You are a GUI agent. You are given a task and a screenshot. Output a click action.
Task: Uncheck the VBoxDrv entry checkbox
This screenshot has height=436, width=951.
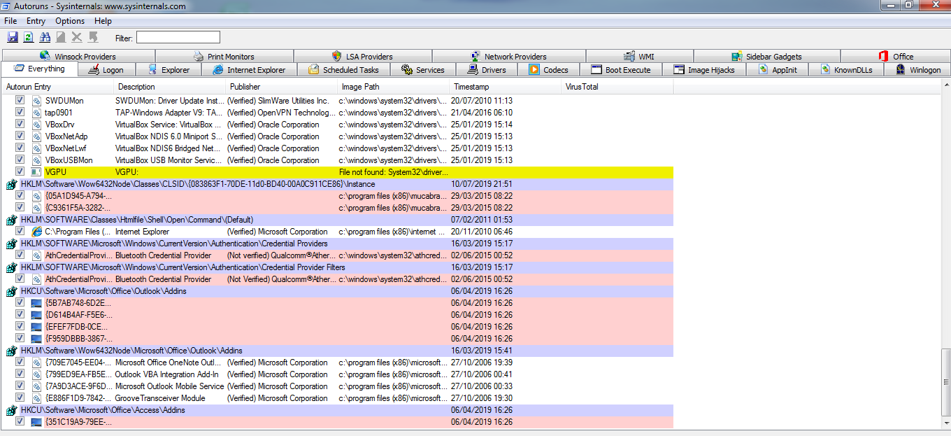pyautogui.click(x=20, y=125)
